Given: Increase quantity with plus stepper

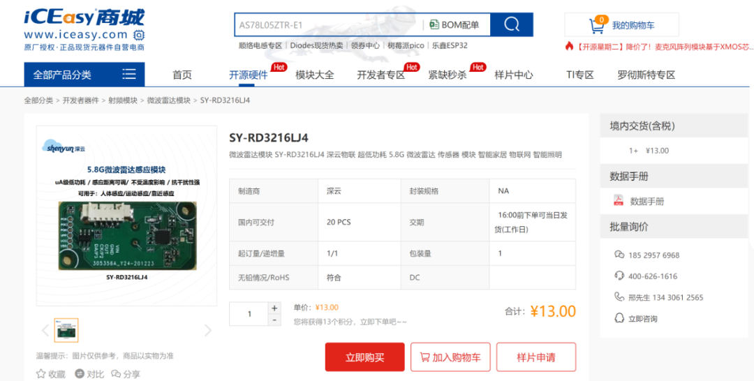Looking at the screenshot, I should (274, 308).
